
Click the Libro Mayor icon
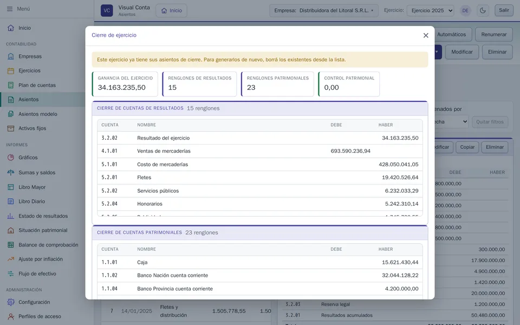(11, 187)
